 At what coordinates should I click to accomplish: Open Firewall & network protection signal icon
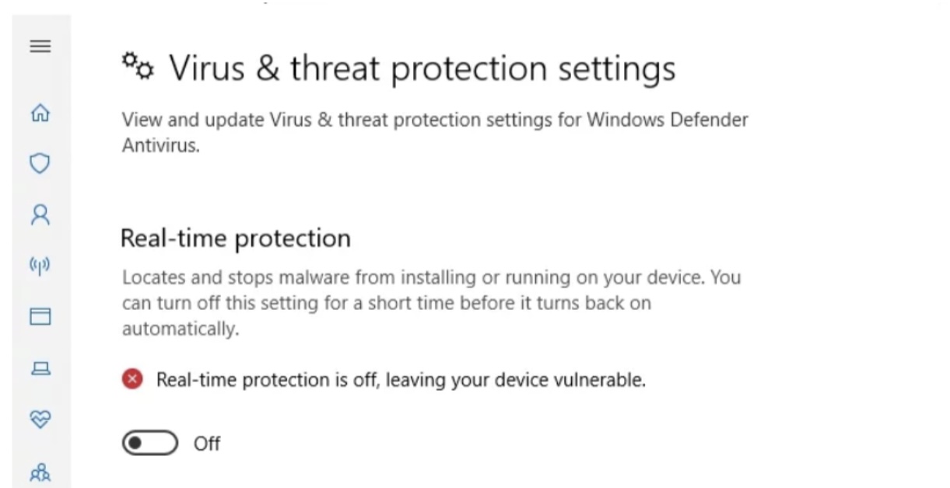40,265
